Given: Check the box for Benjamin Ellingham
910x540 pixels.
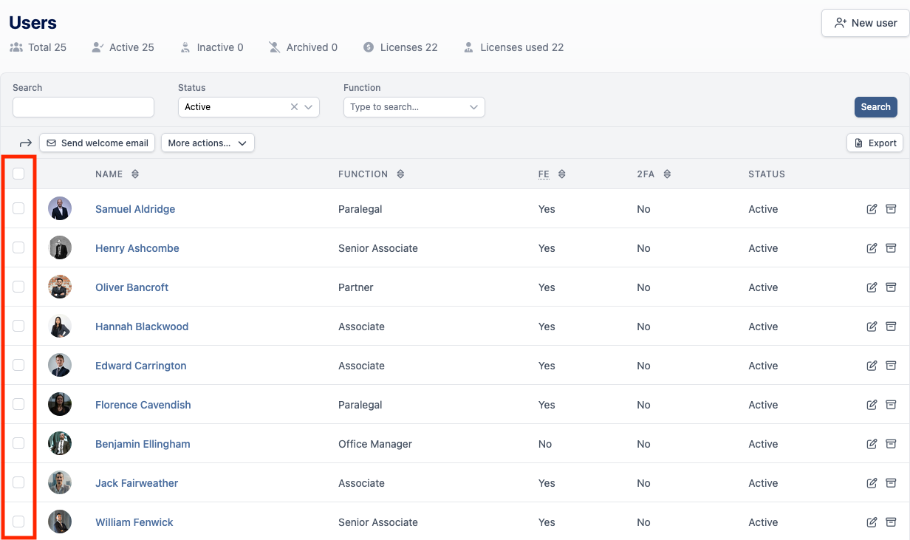Looking at the screenshot, I should 18,443.
